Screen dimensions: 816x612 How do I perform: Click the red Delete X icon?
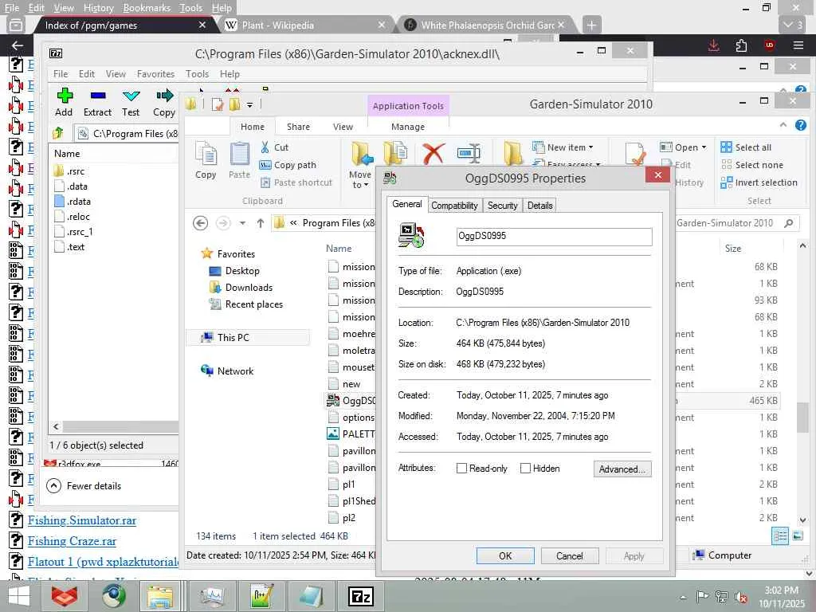click(433, 154)
